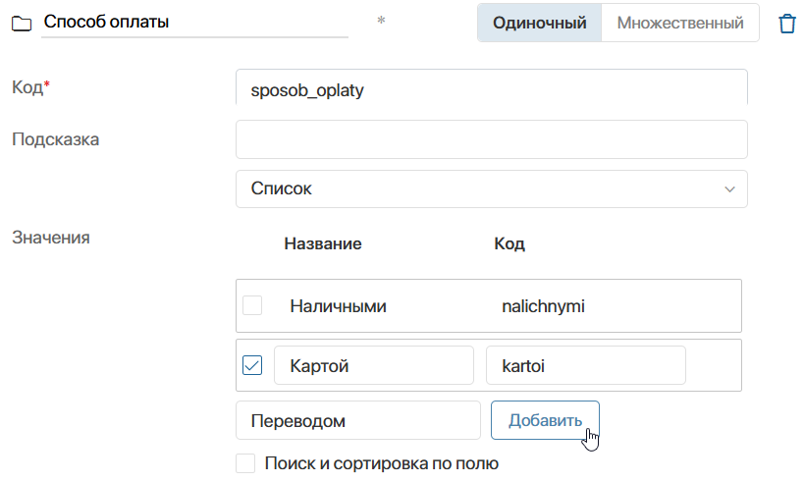Image resolution: width=804 pixels, height=482 pixels.
Task: Click the new value input with Переводом
Action: [358, 420]
